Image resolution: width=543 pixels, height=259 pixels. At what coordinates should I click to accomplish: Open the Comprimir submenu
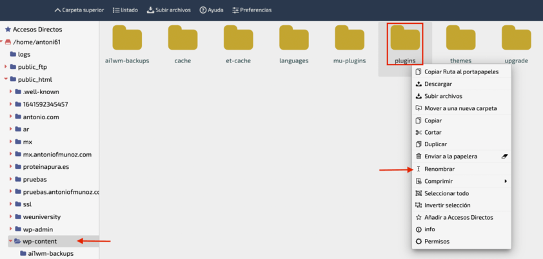[462, 181]
